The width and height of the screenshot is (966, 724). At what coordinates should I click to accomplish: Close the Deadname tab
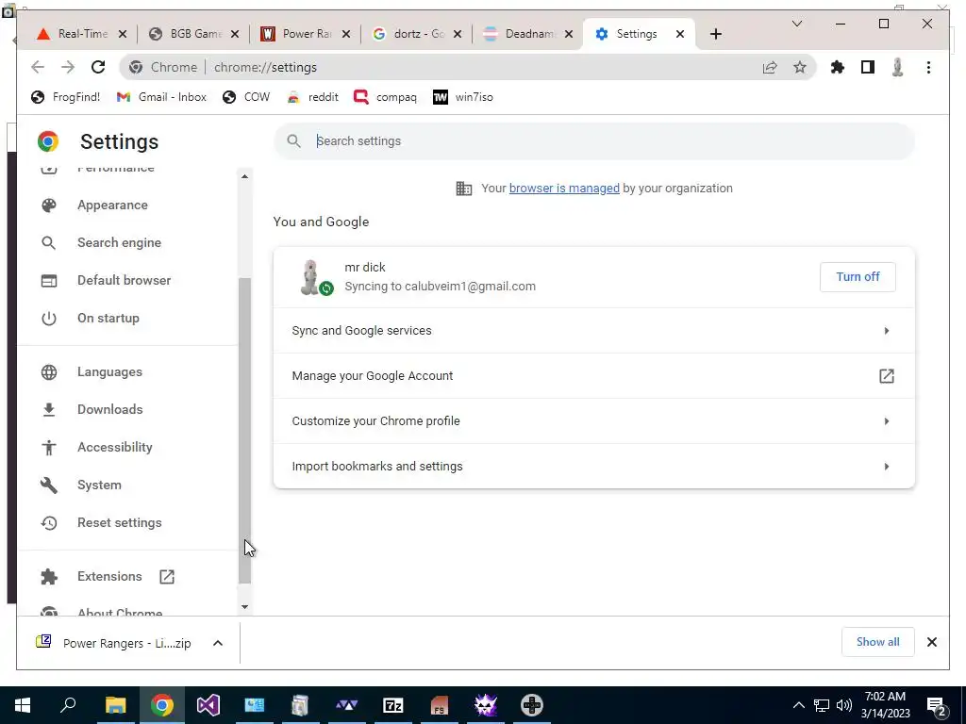point(569,34)
